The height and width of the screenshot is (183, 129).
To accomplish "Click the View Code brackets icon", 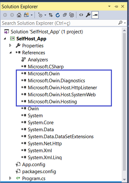I will click(81, 15).
